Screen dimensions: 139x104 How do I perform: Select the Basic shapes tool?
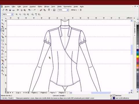click(2, 50)
